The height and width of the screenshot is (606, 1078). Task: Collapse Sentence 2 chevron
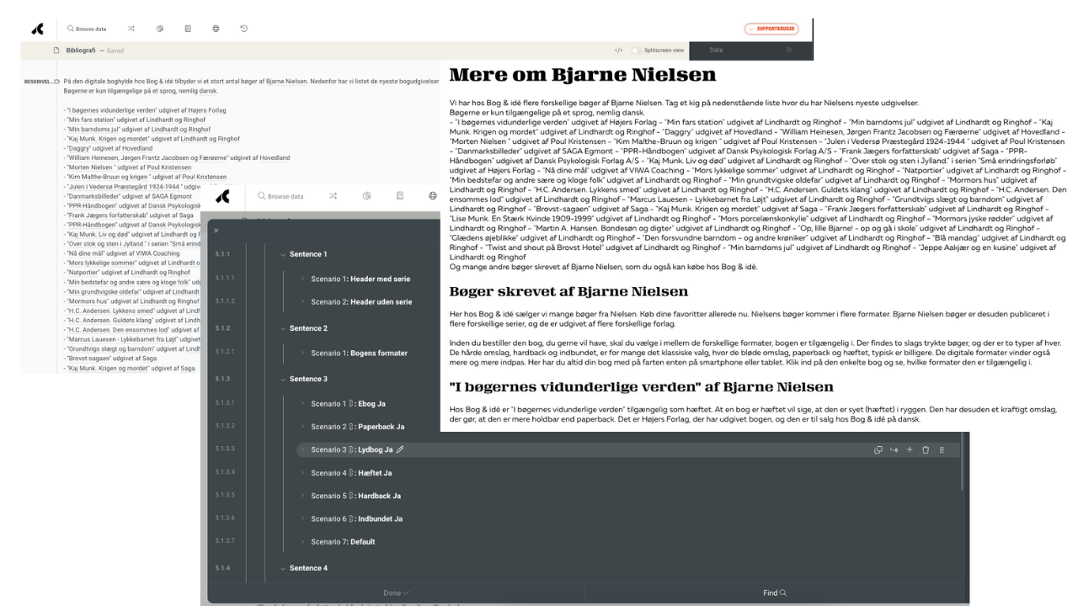[x=283, y=328]
